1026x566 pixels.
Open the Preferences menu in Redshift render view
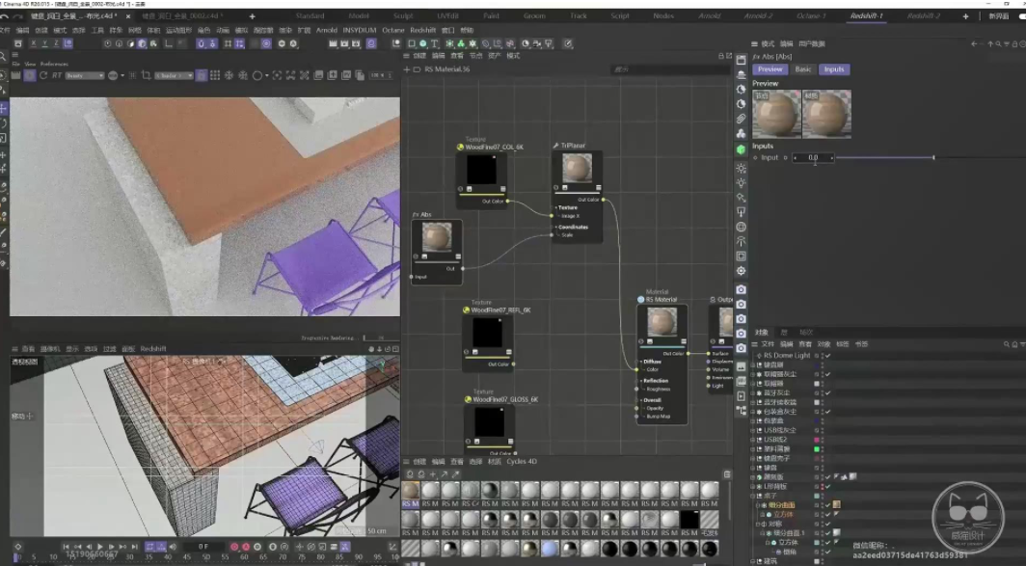pyautogui.click(x=54, y=65)
